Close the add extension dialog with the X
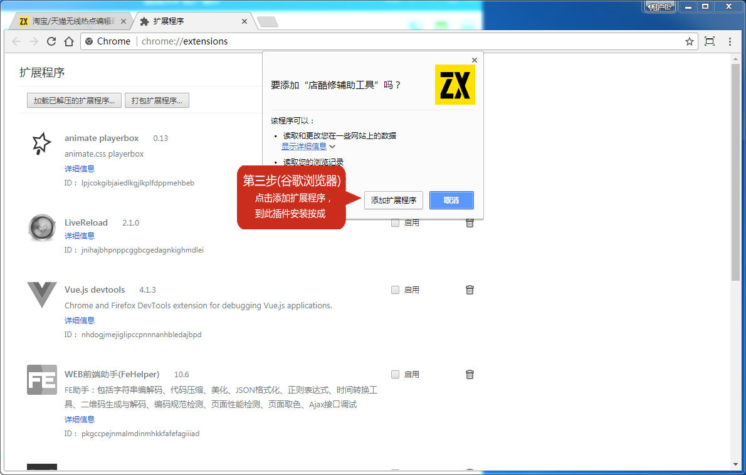The width and height of the screenshot is (746, 475). (x=475, y=60)
